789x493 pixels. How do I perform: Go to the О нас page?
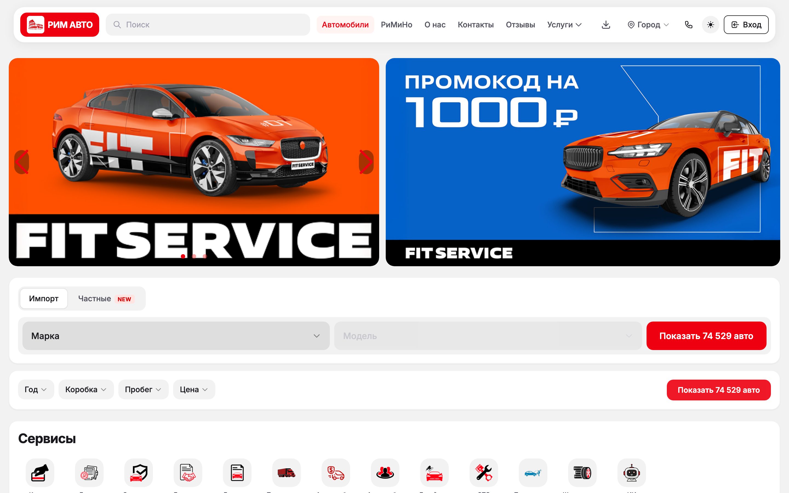[435, 25]
